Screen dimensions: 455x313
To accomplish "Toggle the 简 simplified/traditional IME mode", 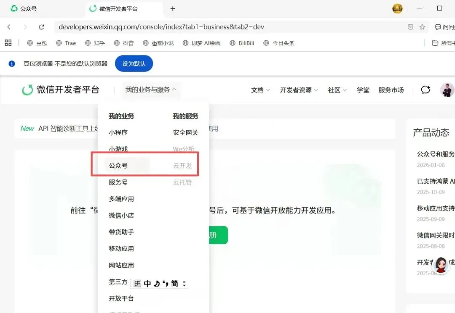I will tap(175, 284).
